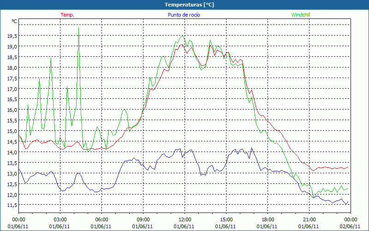The width and height of the screenshot is (369, 231).
Task: Select the 09:00 time axis label
Action: (143, 219)
